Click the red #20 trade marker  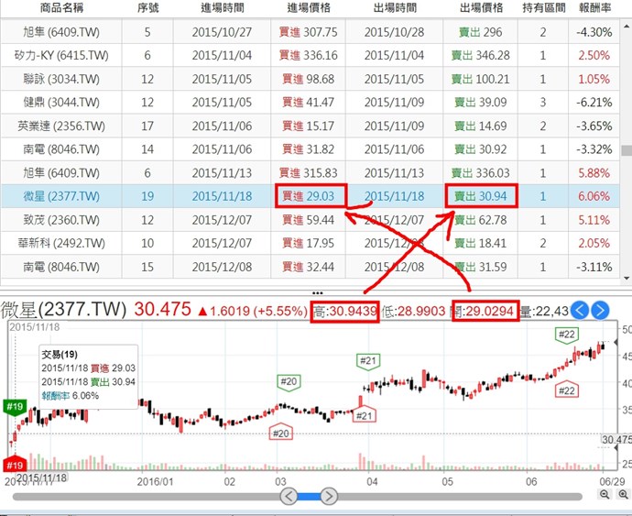[x=280, y=432]
